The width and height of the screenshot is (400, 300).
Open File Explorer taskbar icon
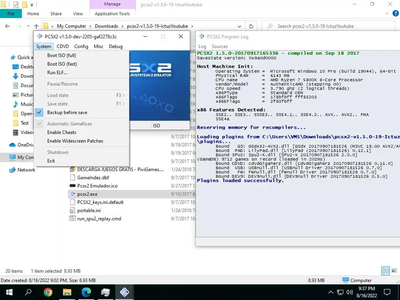click(67, 292)
